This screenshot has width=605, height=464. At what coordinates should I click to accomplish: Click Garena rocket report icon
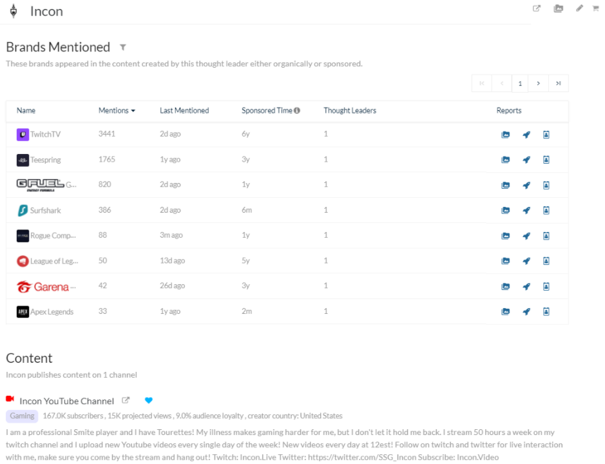tap(526, 286)
